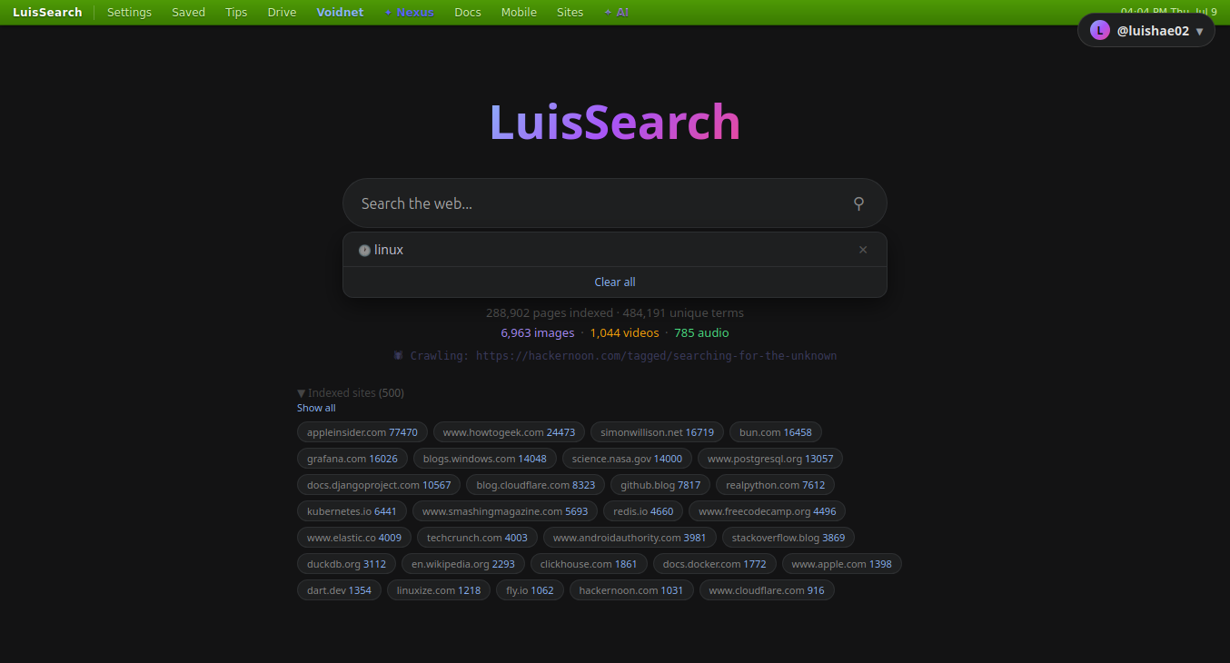The image size is (1230, 663).
Task: Select the github.blog 7817 chip
Action: [x=660, y=485]
